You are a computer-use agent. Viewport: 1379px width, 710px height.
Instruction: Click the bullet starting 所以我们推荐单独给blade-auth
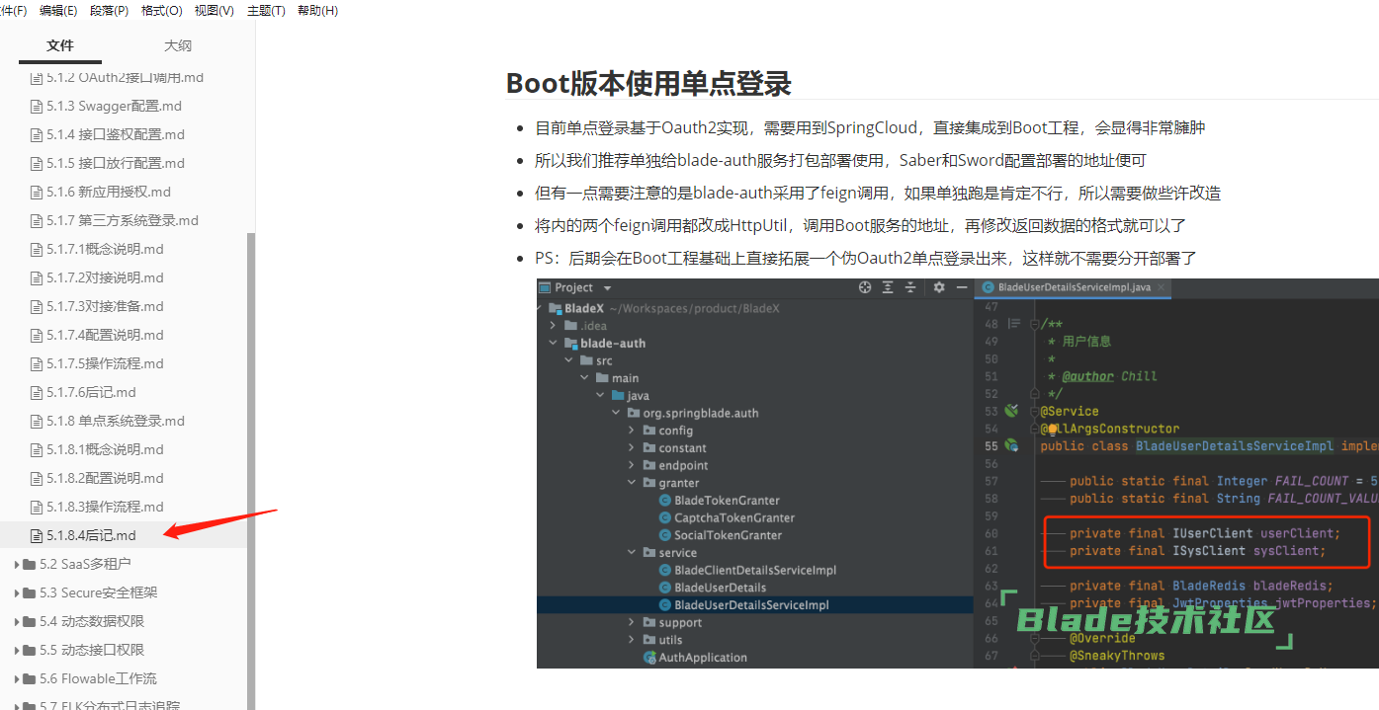[x=840, y=160]
